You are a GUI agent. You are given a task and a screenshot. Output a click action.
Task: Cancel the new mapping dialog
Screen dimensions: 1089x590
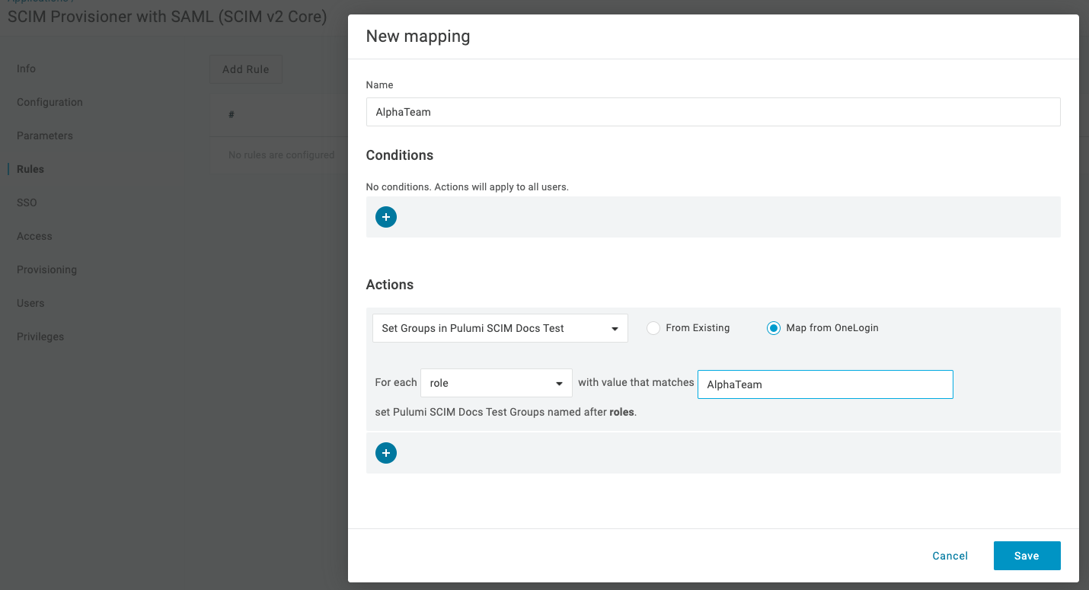(950, 556)
